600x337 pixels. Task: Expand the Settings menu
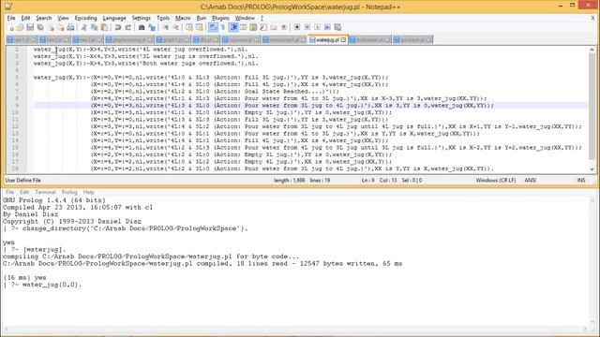[x=142, y=18]
